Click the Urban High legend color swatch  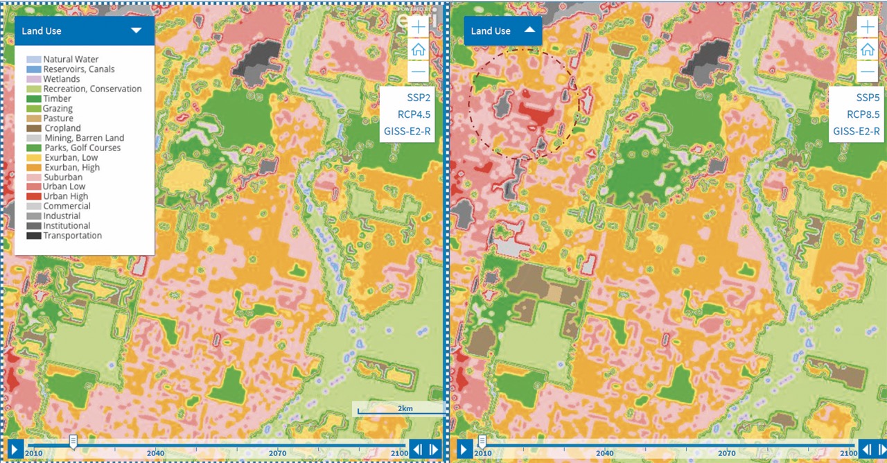pos(34,196)
